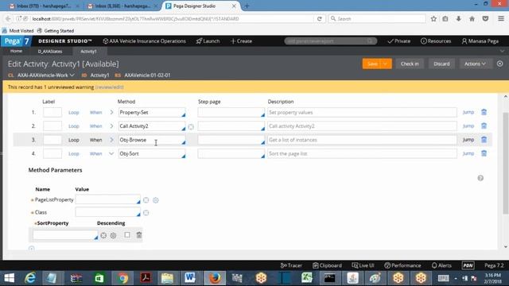This screenshot has height=286, width=509.
Task: Open Windows Start menu
Action: (x=9, y=278)
